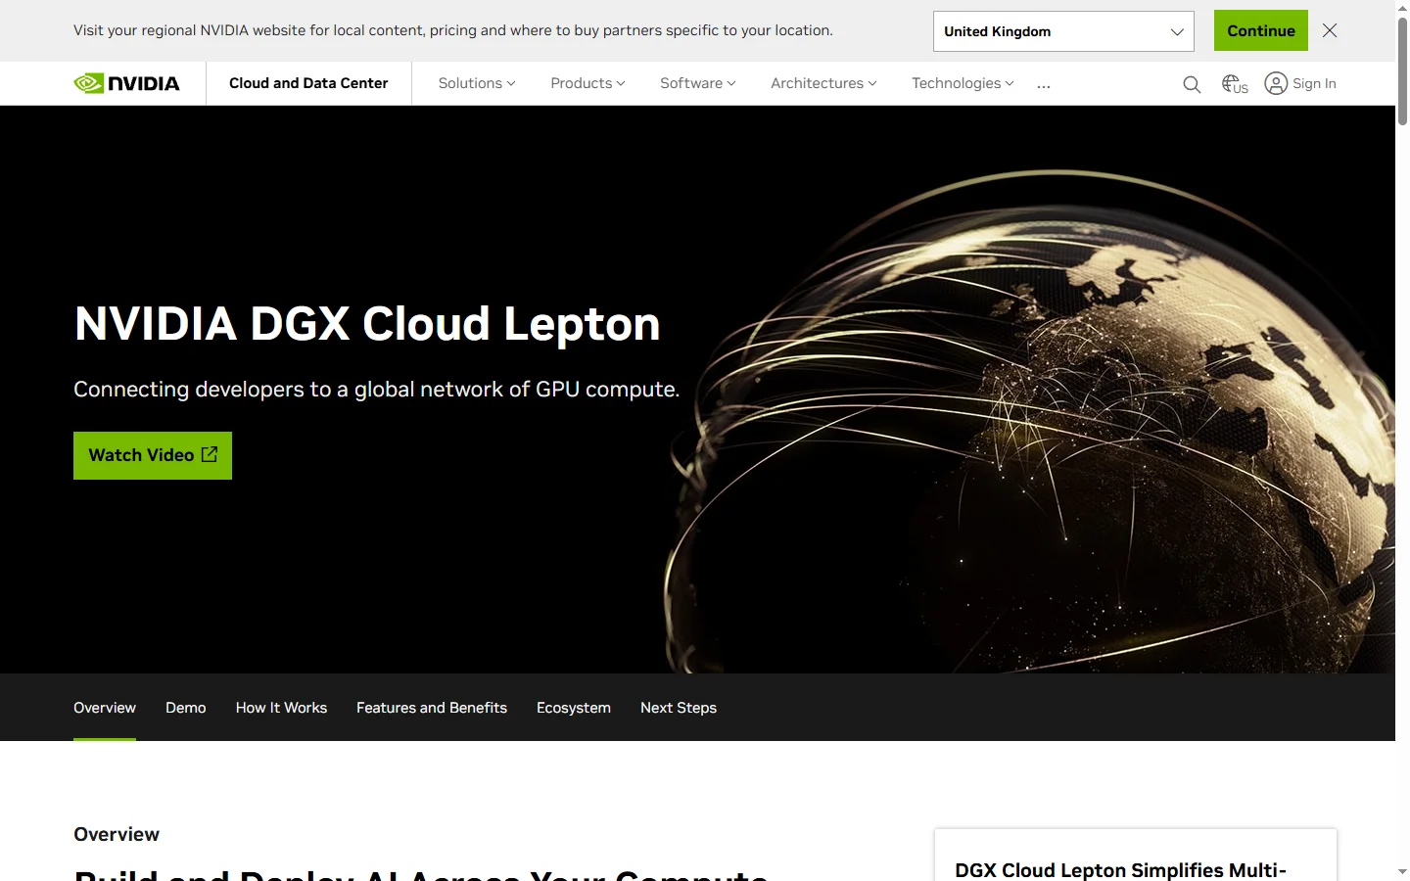Expand the Architectures menu
Viewport: 1410px width, 881px height.
(x=823, y=83)
